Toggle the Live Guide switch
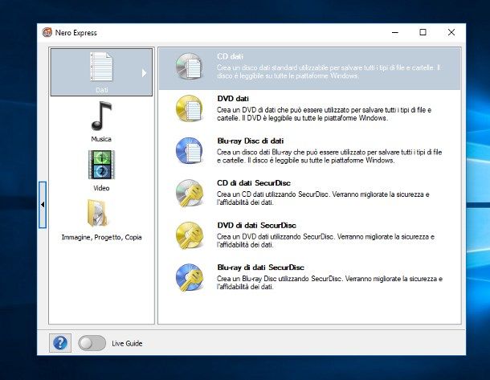This screenshot has width=490, height=380. [x=92, y=343]
